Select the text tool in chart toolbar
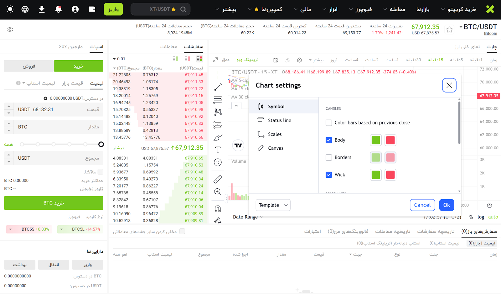 218,150
